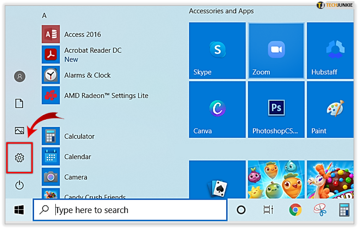Click 'AMD Radeon™ Settings Lite' text
The height and width of the screenshot is (229, 359).
coord(106,95)
